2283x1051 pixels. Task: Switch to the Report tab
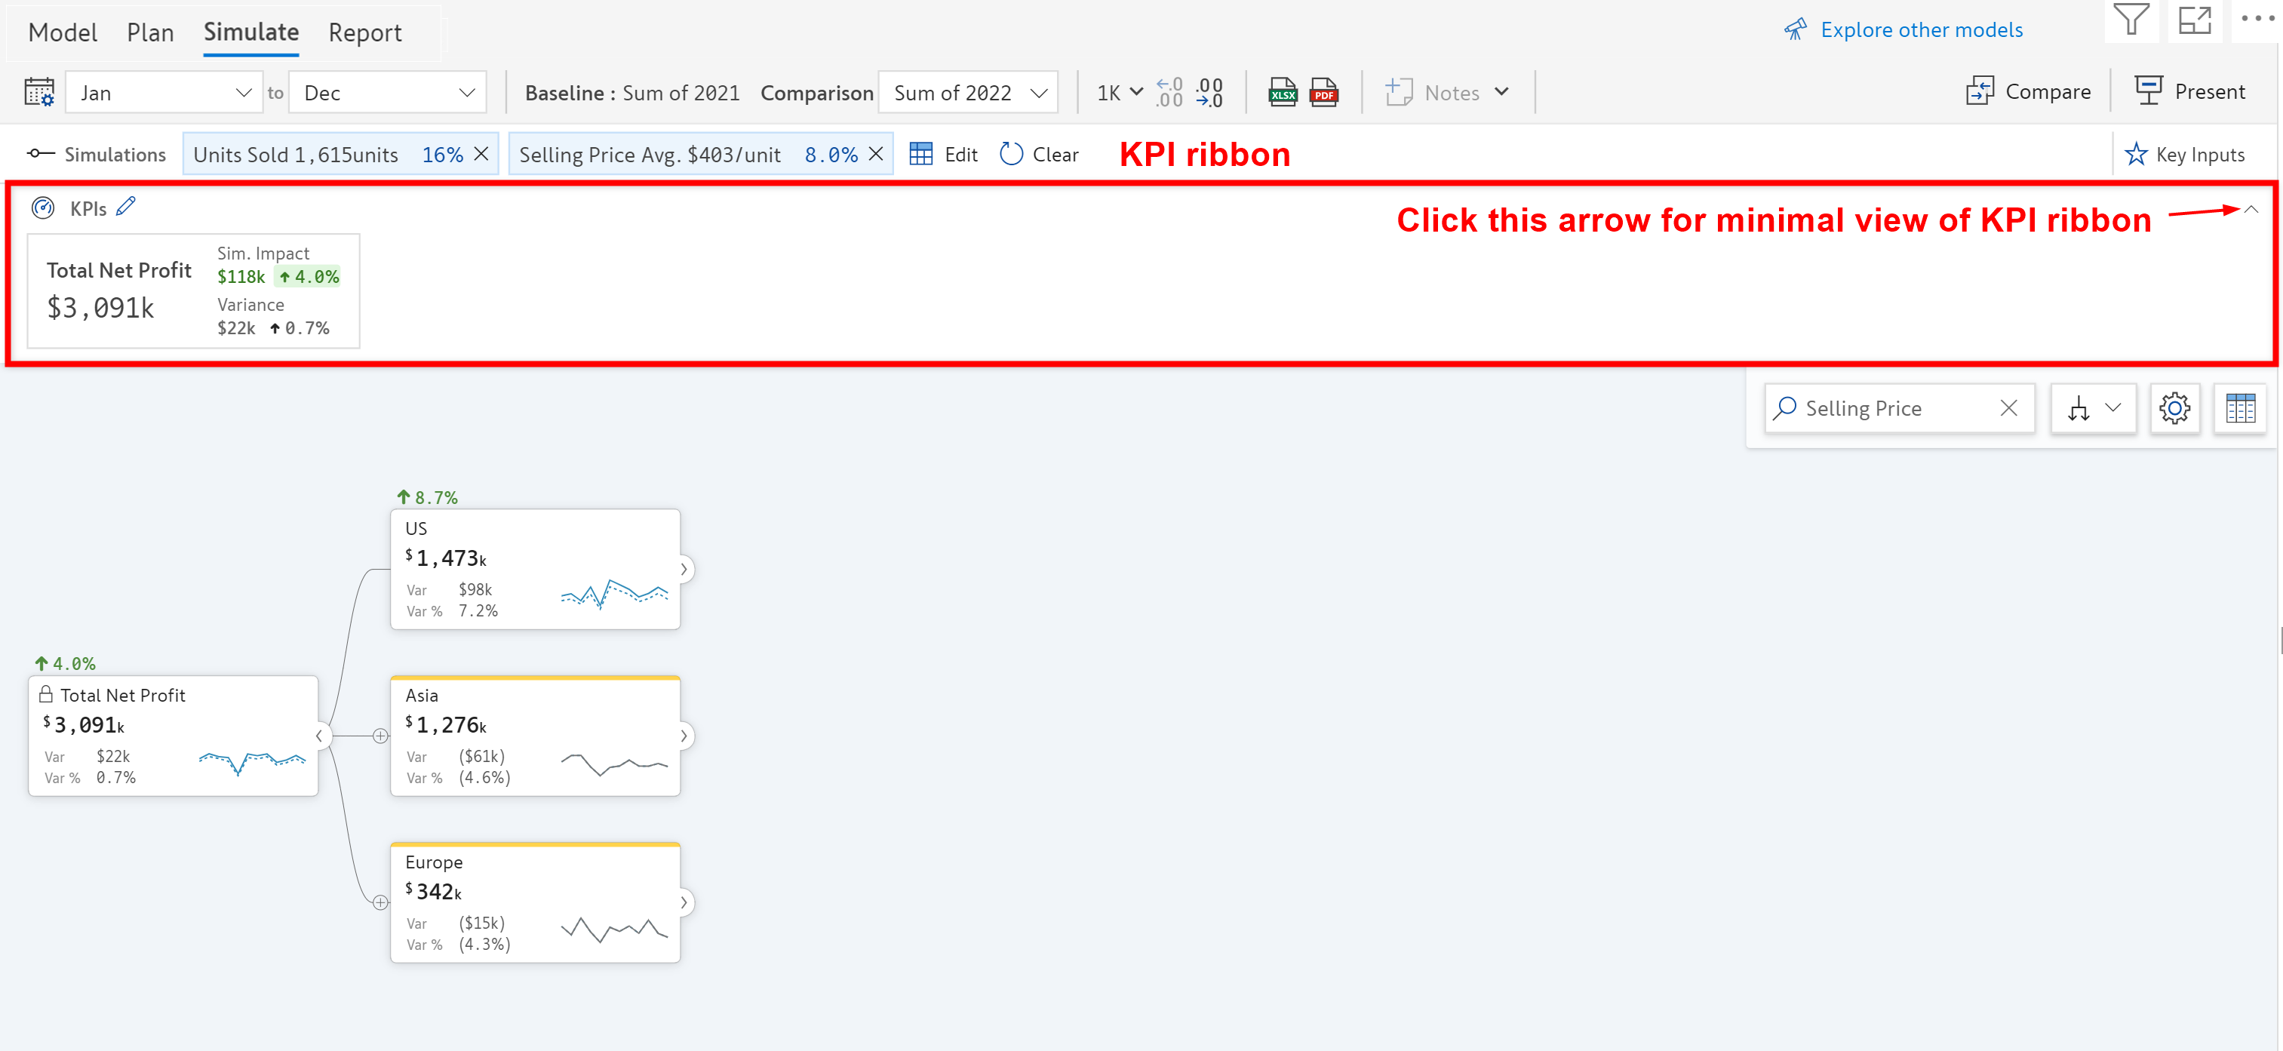(364, 32)
